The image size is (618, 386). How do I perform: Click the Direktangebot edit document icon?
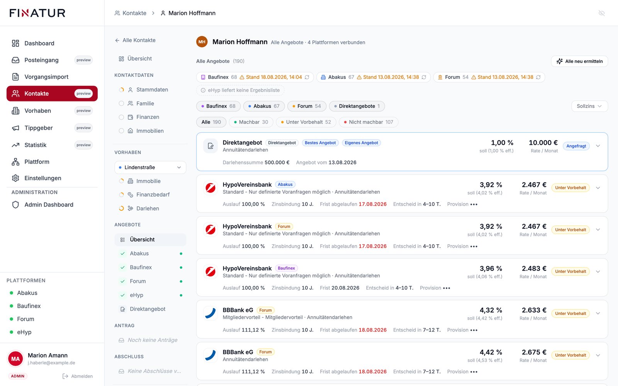(x=211, y=146)
